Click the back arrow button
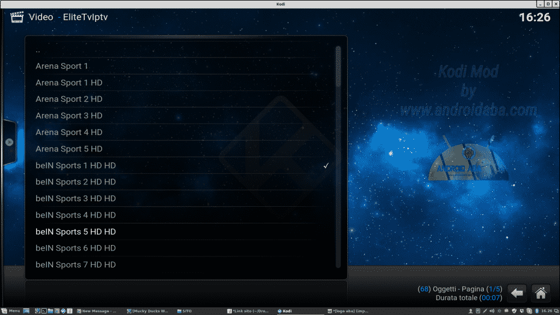Screen dimensions: 560x315 516,293
